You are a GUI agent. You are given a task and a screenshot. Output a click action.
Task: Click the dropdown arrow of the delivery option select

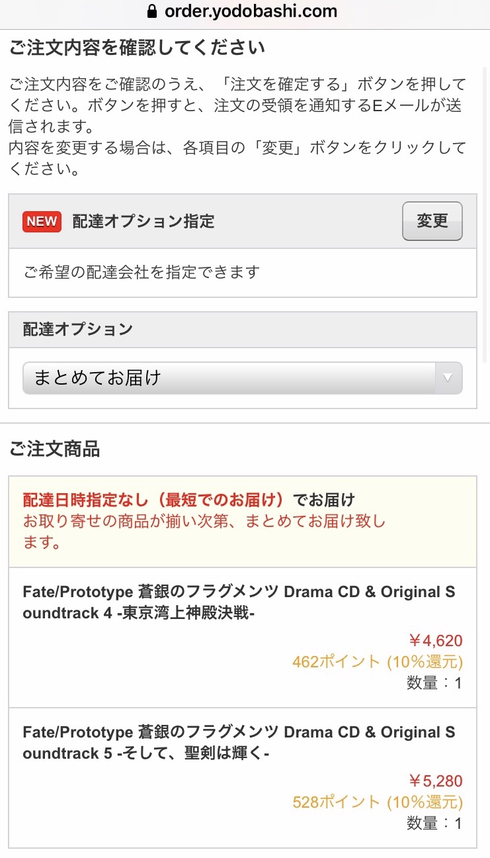coord(448,378)
